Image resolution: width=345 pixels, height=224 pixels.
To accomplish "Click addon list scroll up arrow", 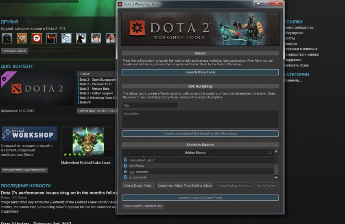I will click(x=276, y=151).
